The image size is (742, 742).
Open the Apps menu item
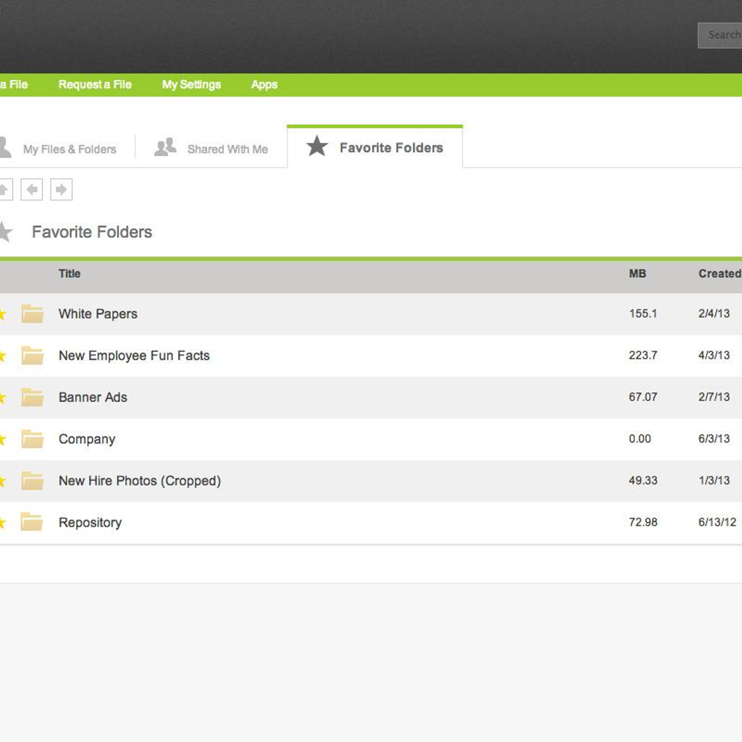coord(264,85)
